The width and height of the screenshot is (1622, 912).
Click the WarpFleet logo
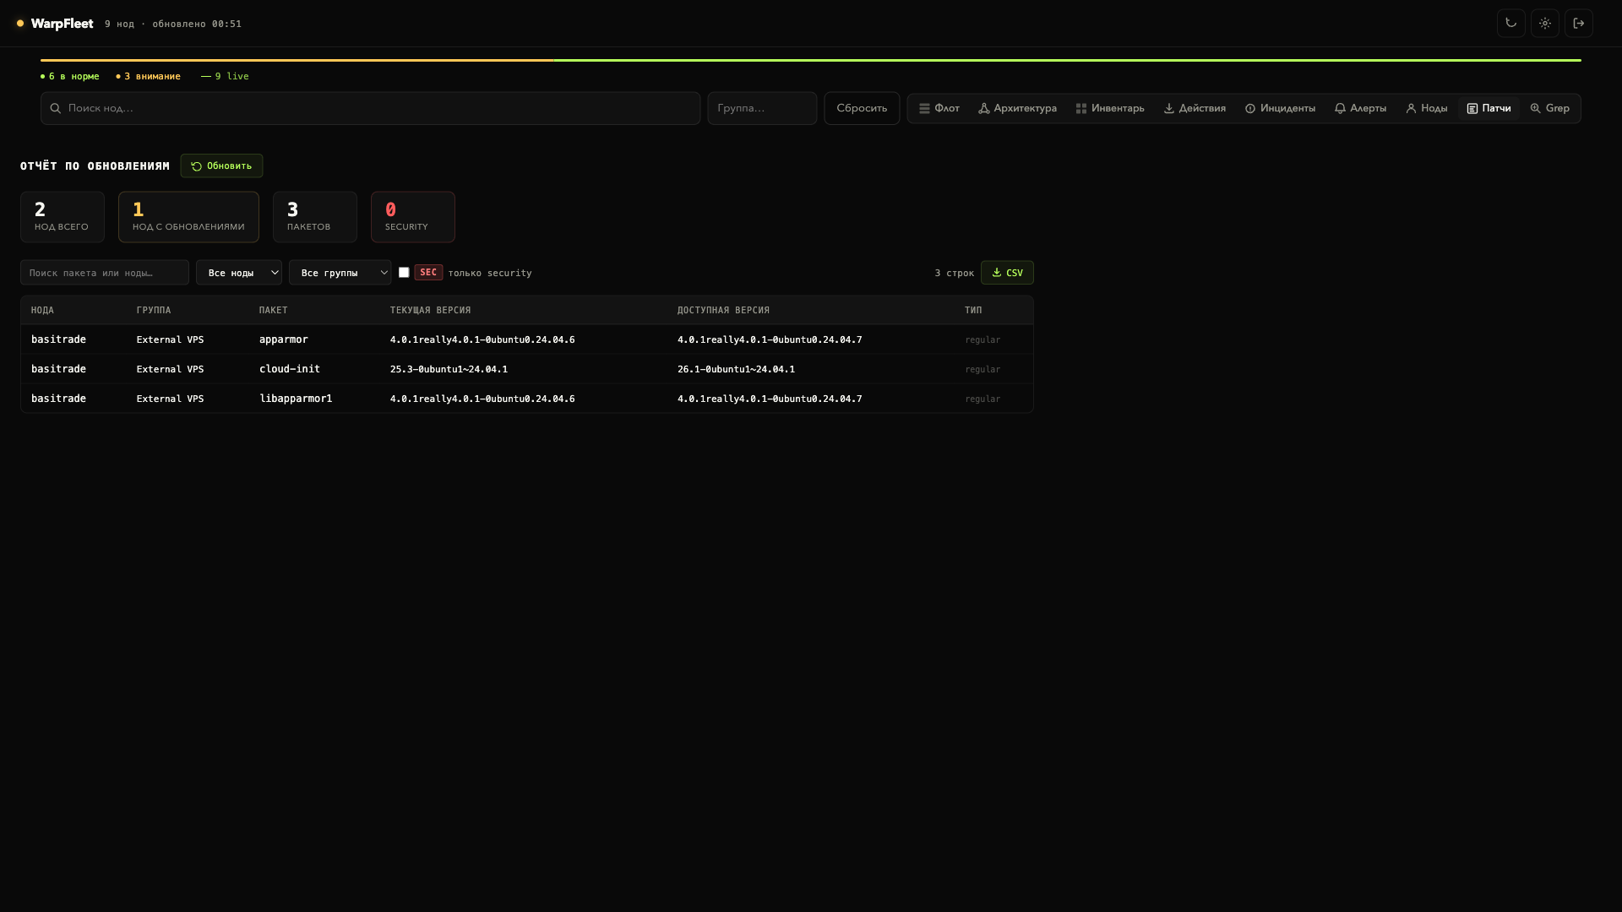pyautogui.click(x=55, y=24)
